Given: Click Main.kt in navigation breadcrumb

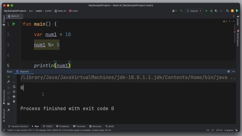Looking at the screenshot, I should [60, 11].
